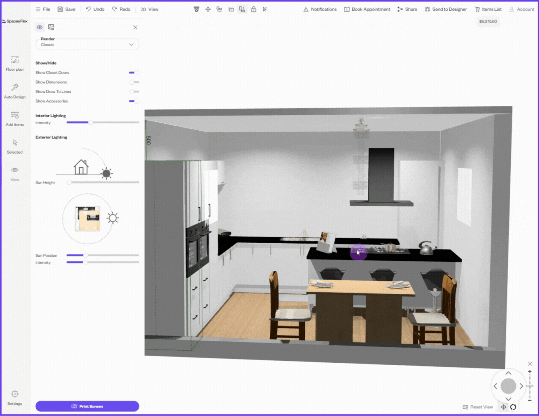This screenshot has height=416, width=539.
Task: Open Add items in sidebar
Action: pyautogui.click(x=15, y=119)
